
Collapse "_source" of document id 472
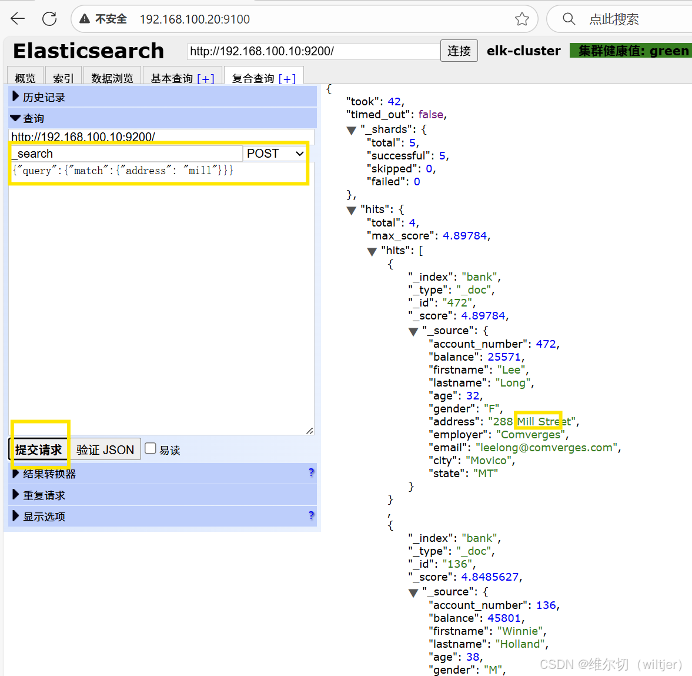(413, 332)
